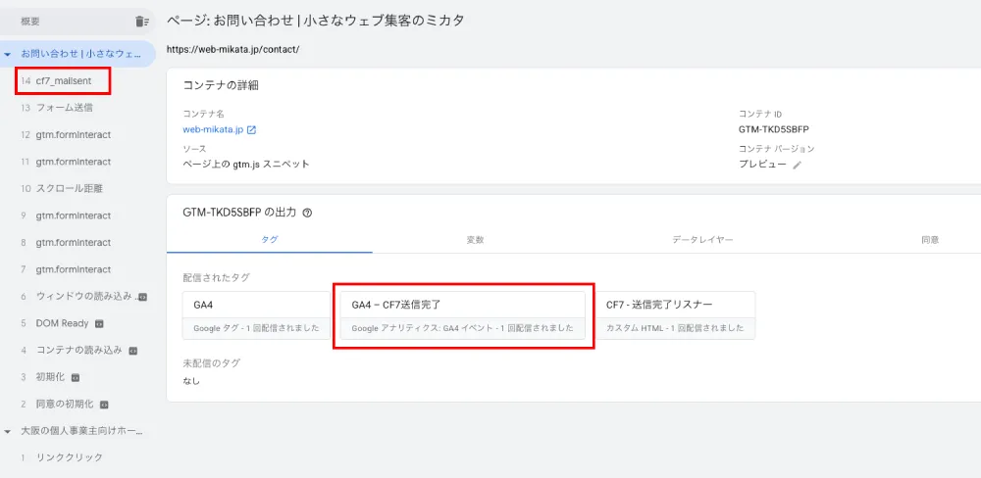This screenshot has height=478, width=981.
Task: Click the code badge icon beside ウィンドウの読み込み
Action: pos(142,296)
